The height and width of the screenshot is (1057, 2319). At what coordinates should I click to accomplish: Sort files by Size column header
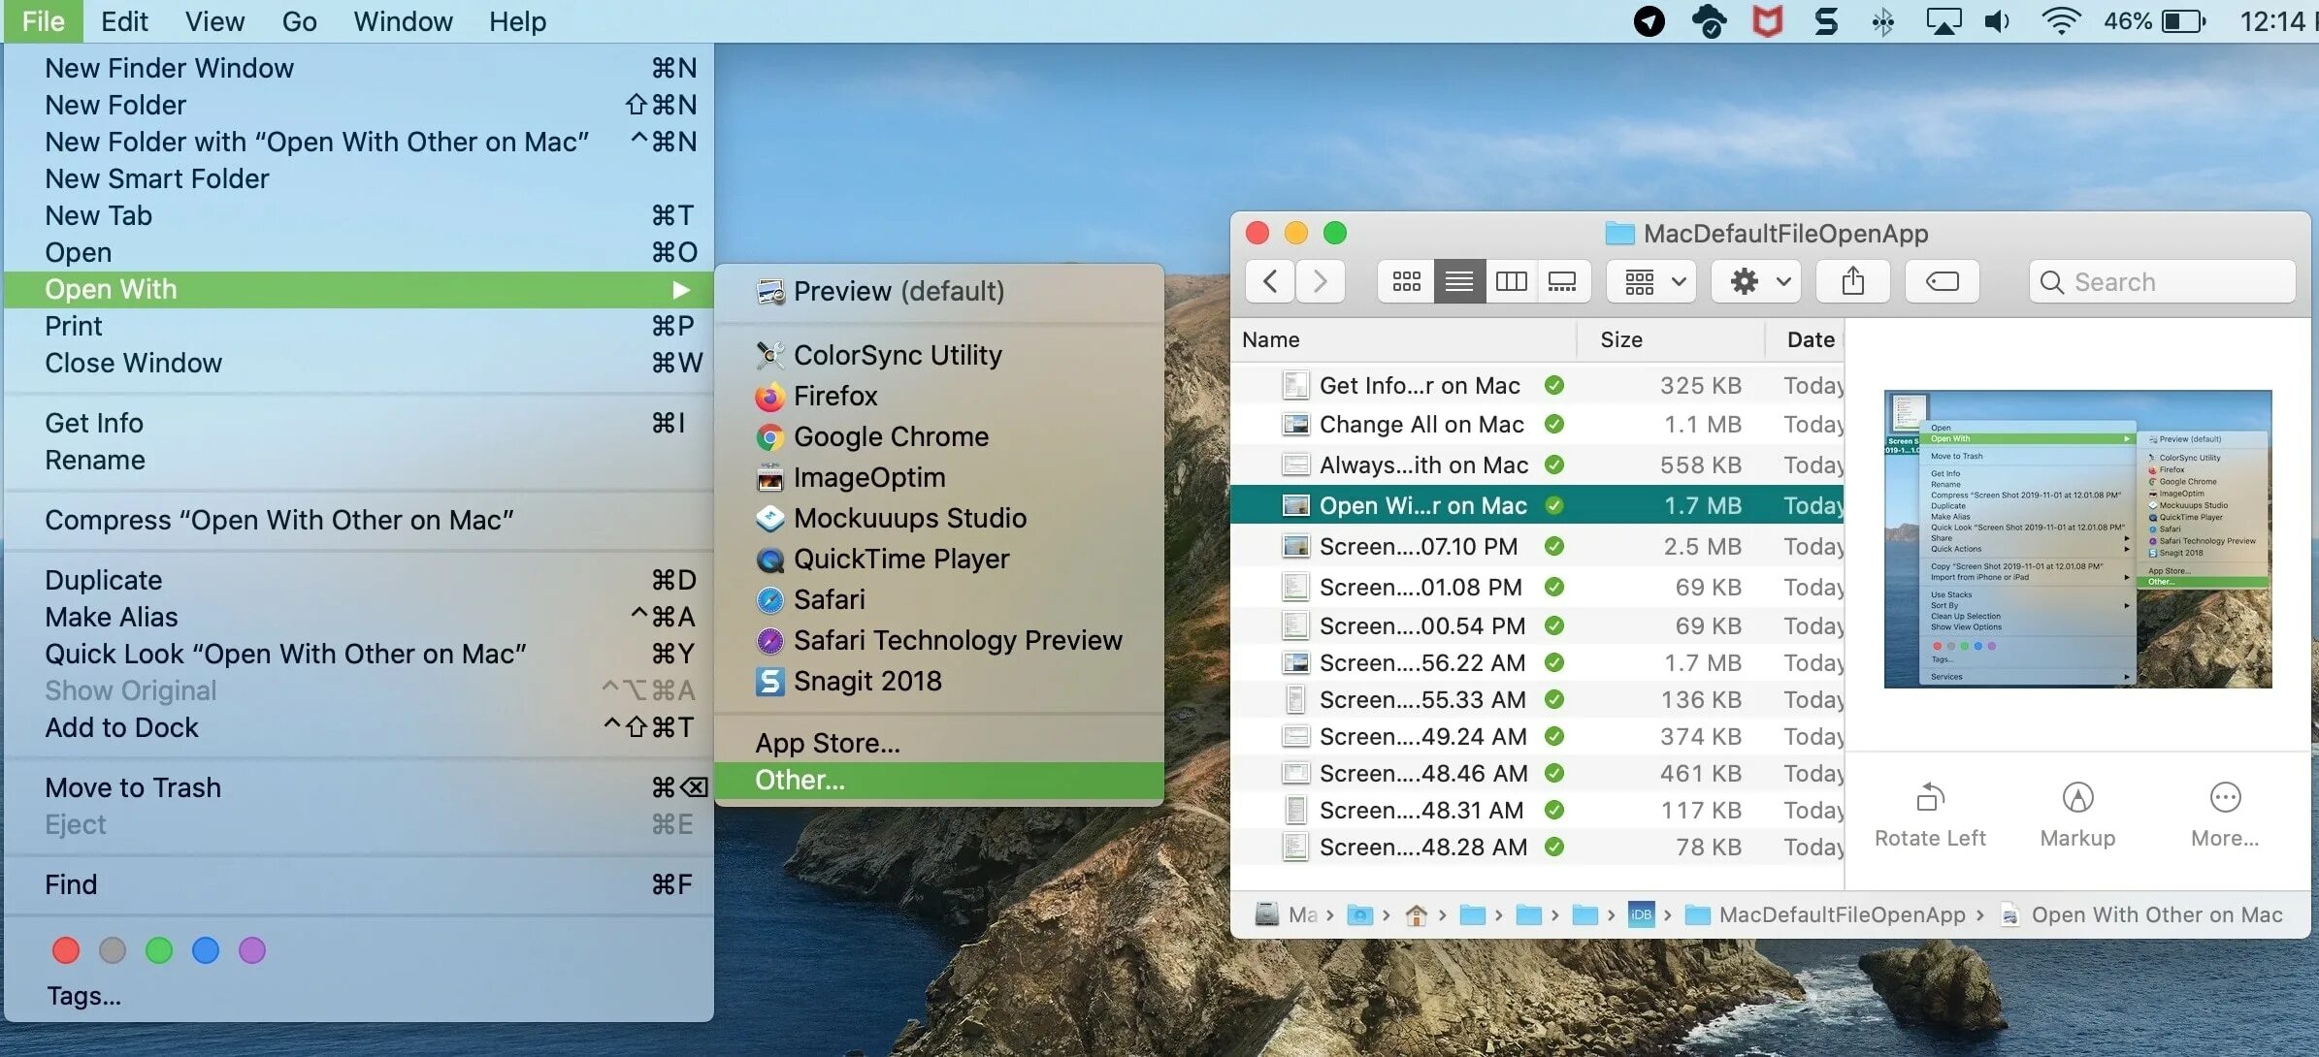click(1669, 339)
